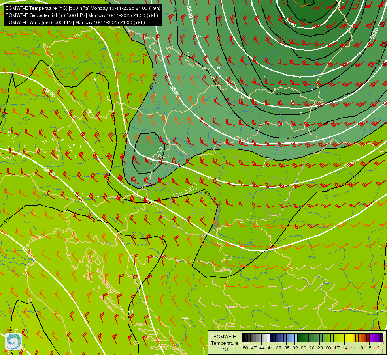Click the legend title ECMWF-E Temperature
The width and height of the screenshot is (387, 355).
click(x=225, y=340)
